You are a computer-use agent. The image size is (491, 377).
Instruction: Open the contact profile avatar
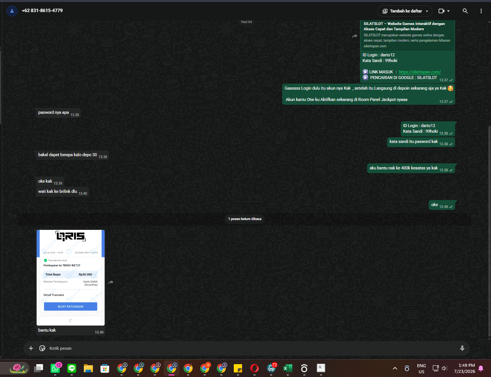click(x=12, y=11)
